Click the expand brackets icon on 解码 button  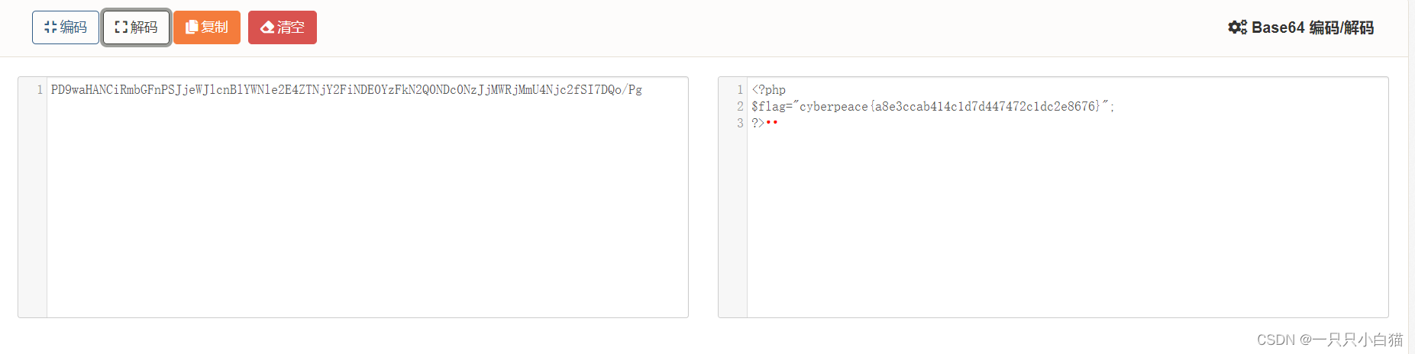(121, 27)
